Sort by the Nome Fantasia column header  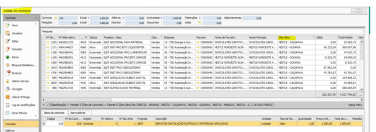(x=263, y=38)
